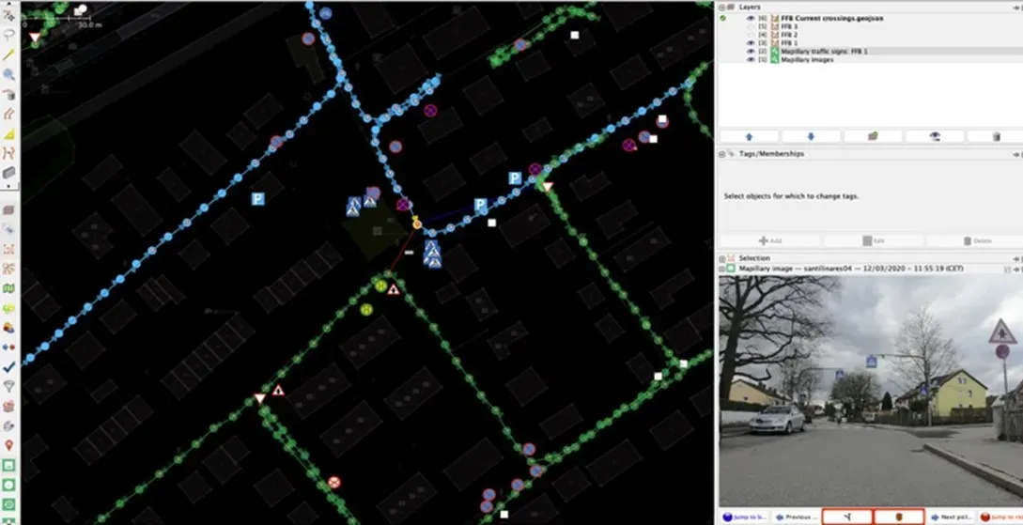The image size is (1023, 525).
Task: Toggle the Mapillary red pin sidebar icon
Action: coord(8,445)
